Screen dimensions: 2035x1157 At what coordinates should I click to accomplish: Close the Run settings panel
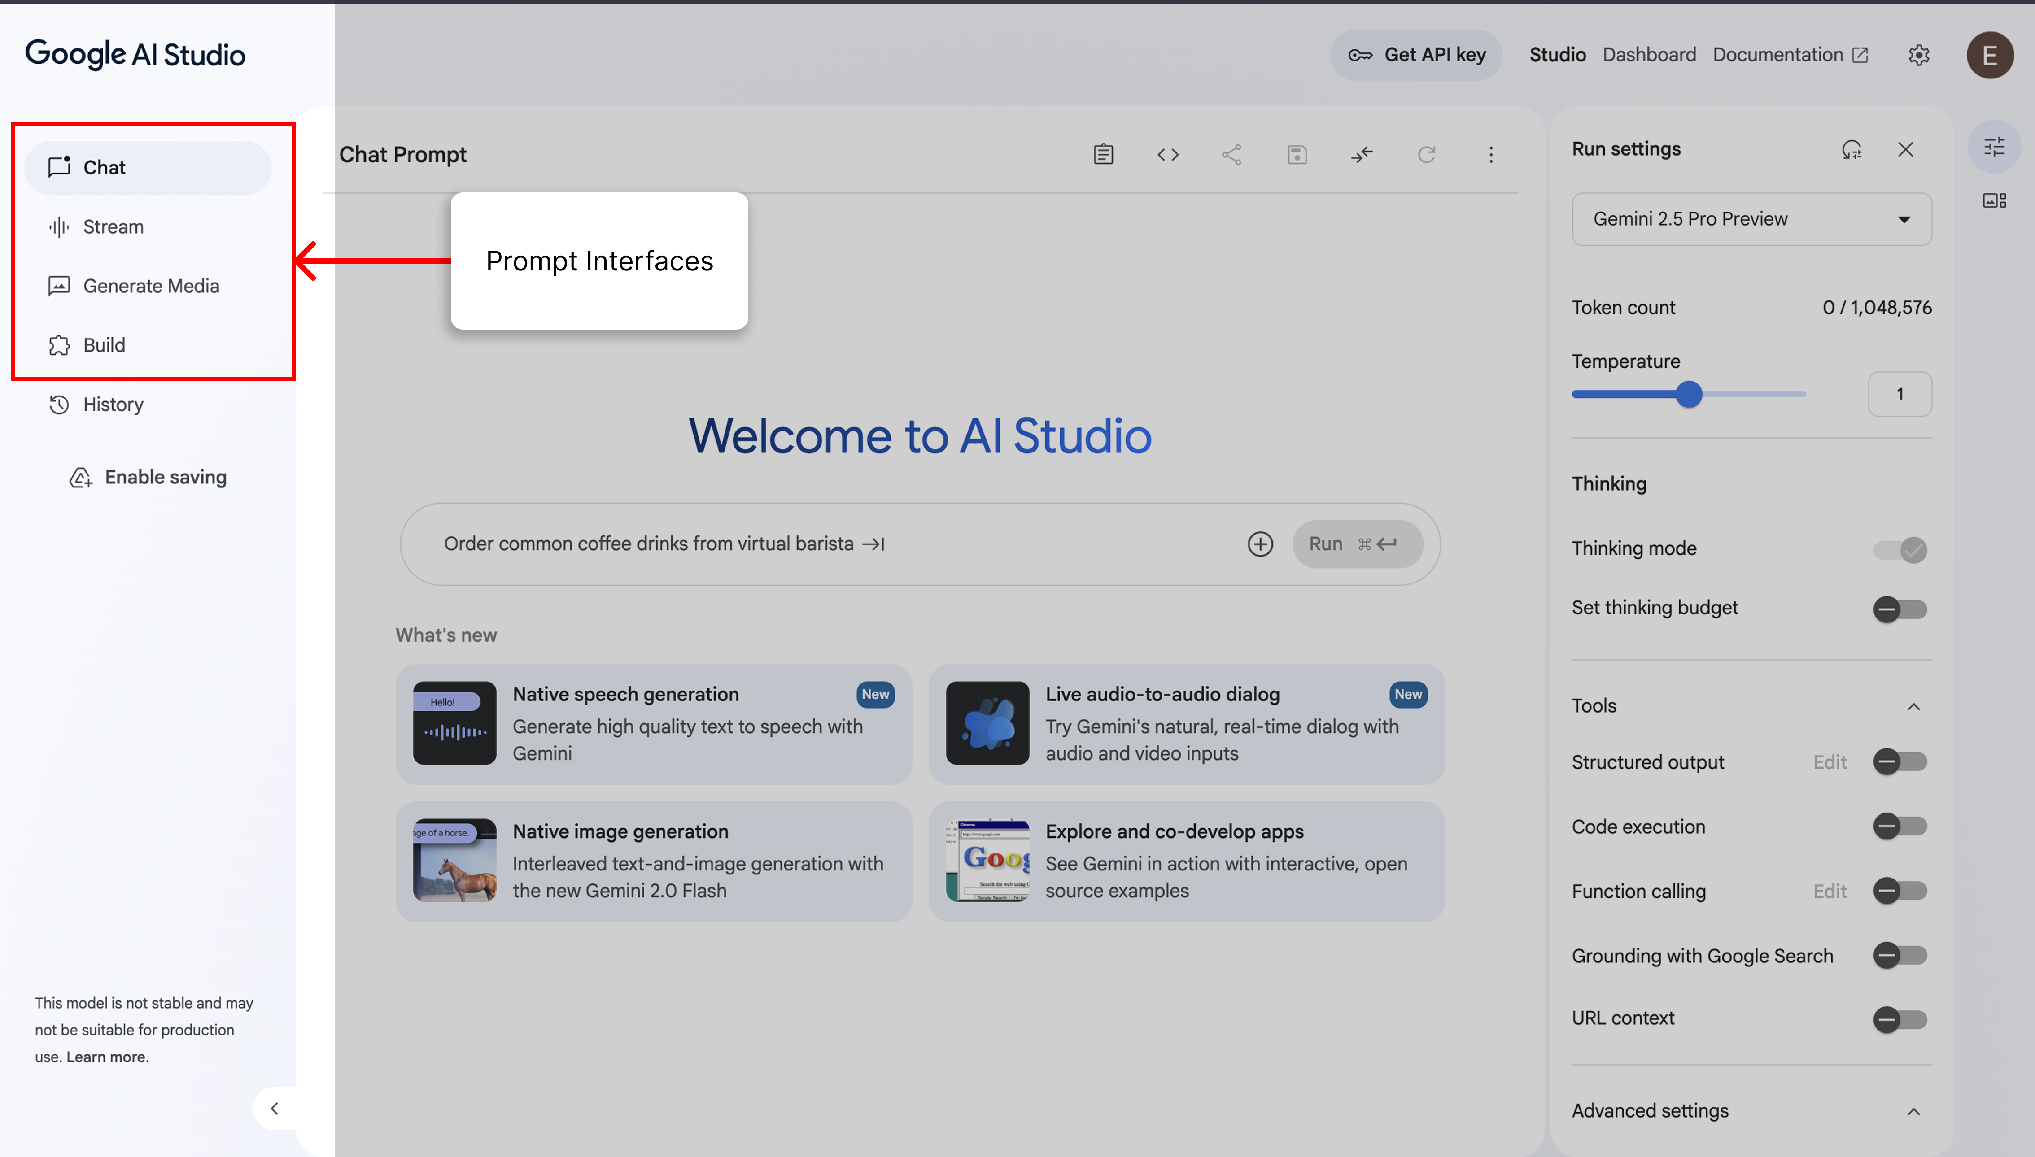(1905, 149)
